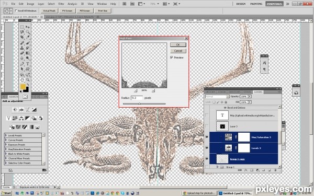Click Cancel in High Pass dialog
Screen dimensions: 314x196
point(178,51)
